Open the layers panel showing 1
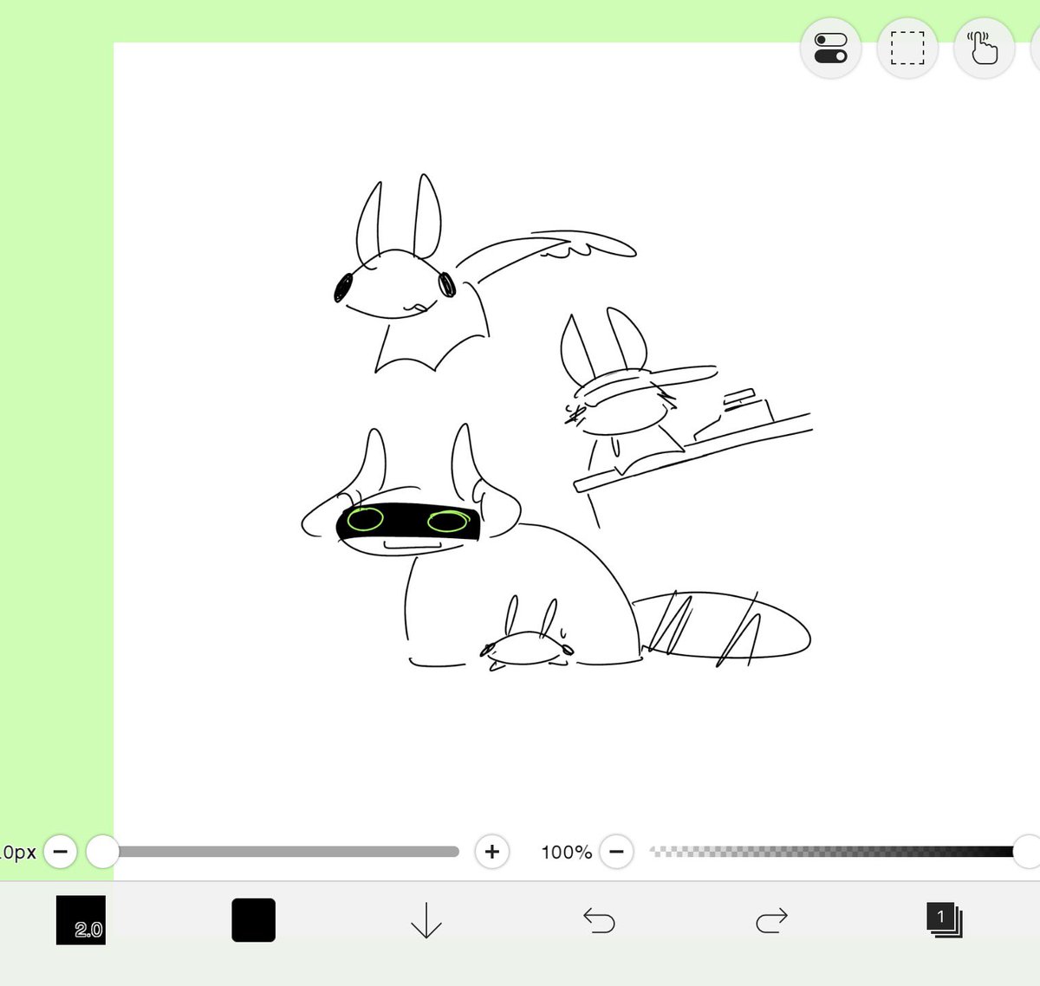The width and height of the screenshot is (1040, 986). click(x=945, y=919)
